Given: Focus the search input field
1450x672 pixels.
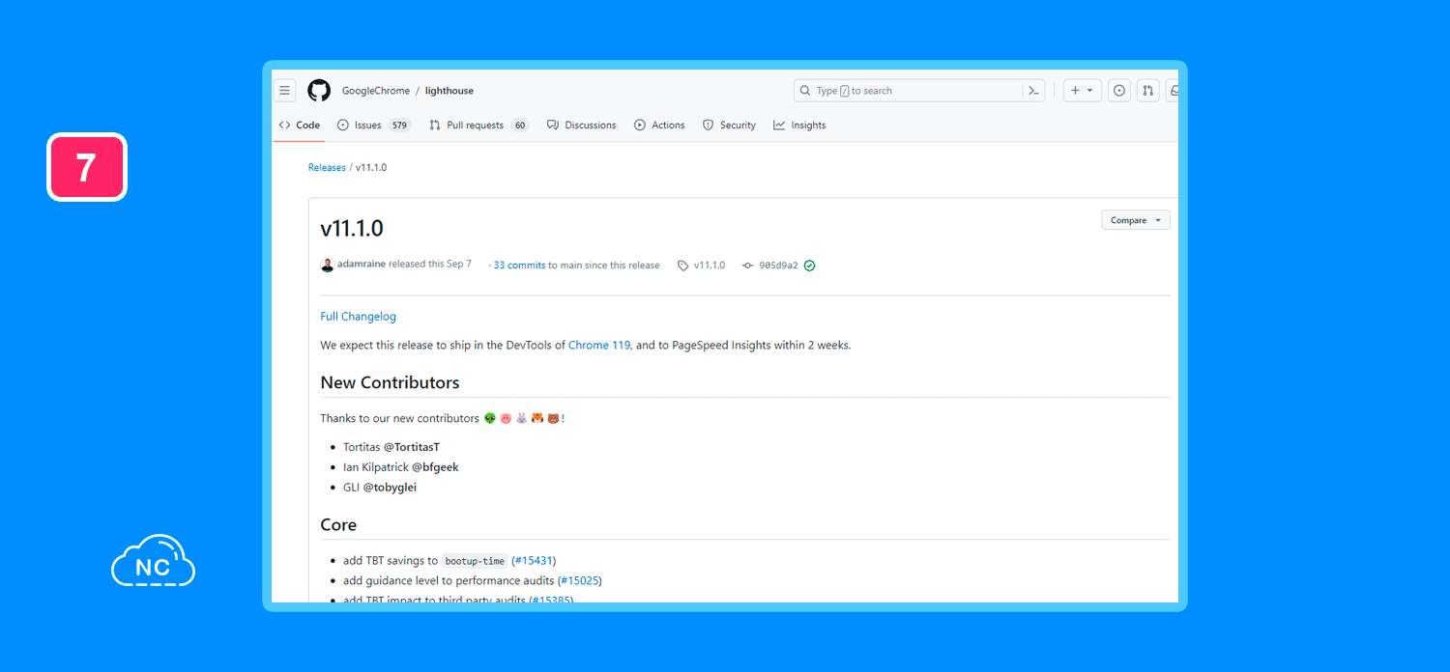Looking at the screenshot, I should click(919, 91).
